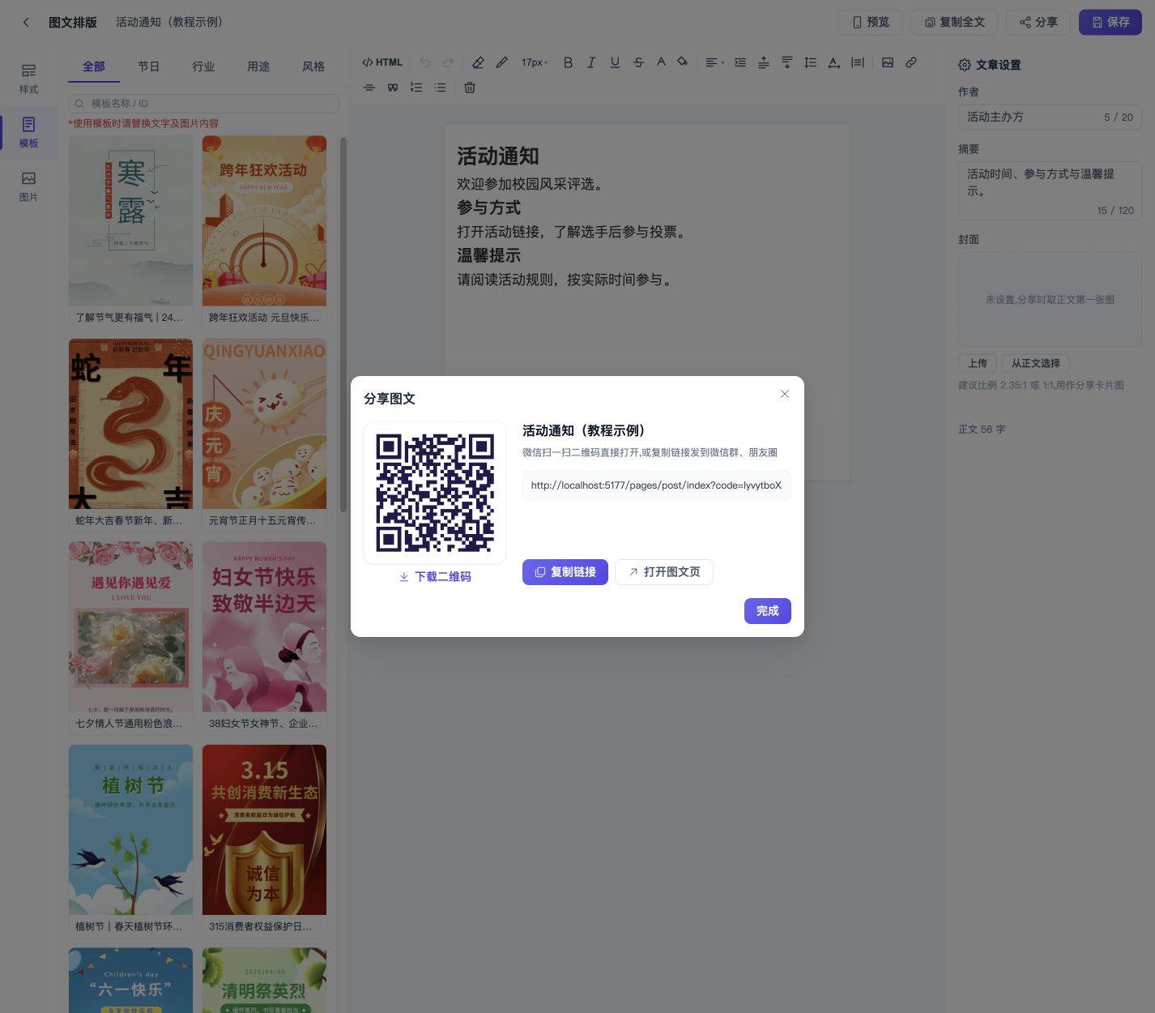
Task: Save the article with 保存
Action: (1110, 22)
